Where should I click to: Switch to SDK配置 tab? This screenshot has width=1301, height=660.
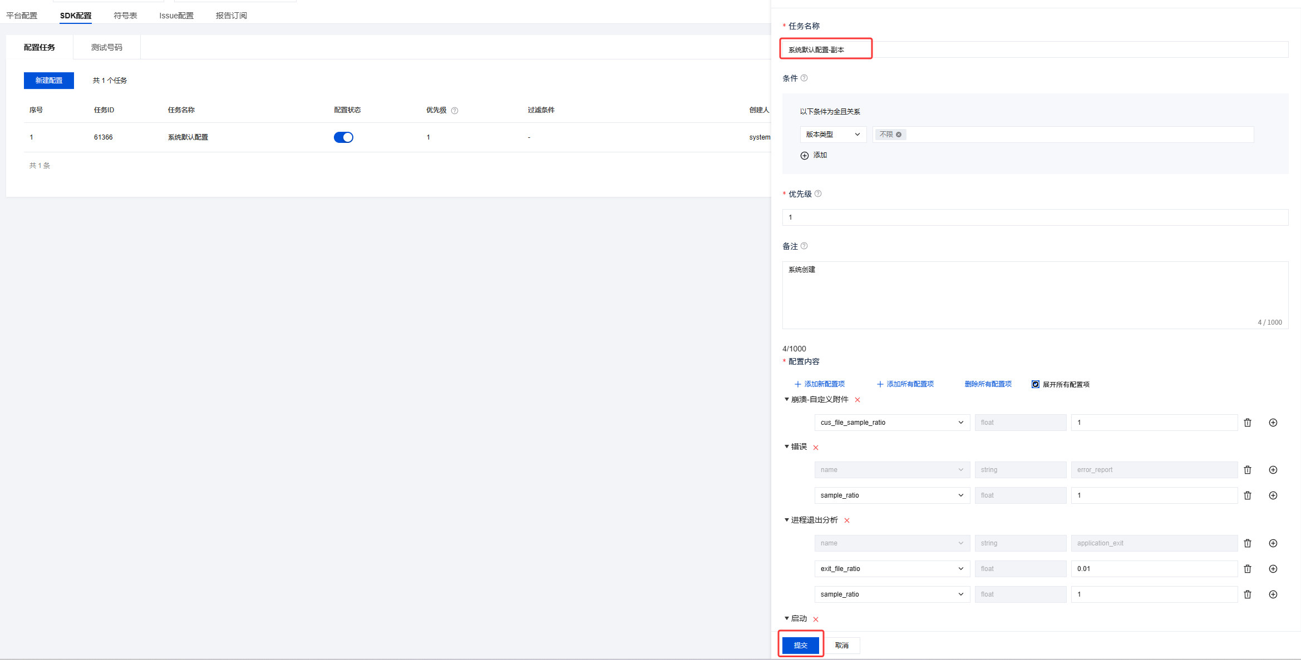pyautogui.click(x=76, y=16)
